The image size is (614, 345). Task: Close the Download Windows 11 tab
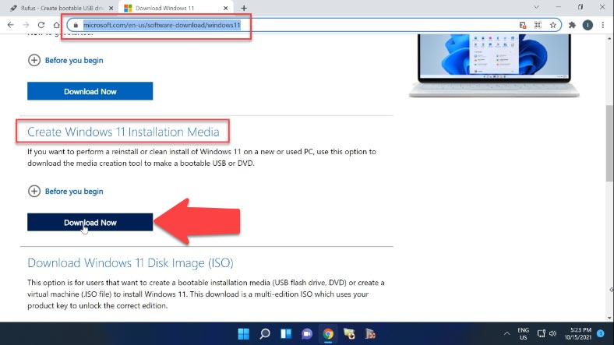pyautogui.click(x=225, y=8)
